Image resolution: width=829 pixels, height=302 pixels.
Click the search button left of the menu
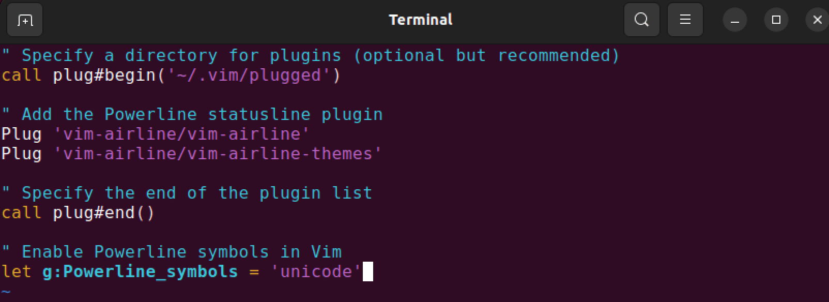(641, 20)
